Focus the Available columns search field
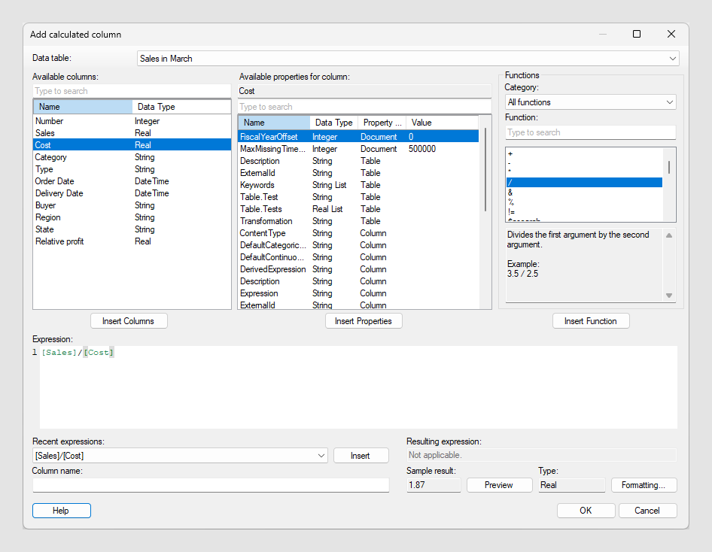Image resolution: width=712 pixels, height=552 pixels. (x=132, y=91)
